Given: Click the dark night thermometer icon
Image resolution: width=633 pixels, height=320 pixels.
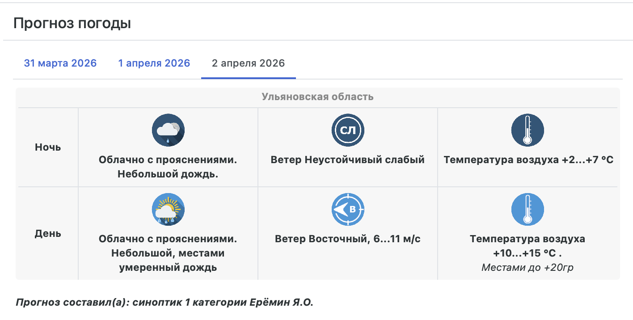Looking at the screenshot, I should tap(527, 130).
